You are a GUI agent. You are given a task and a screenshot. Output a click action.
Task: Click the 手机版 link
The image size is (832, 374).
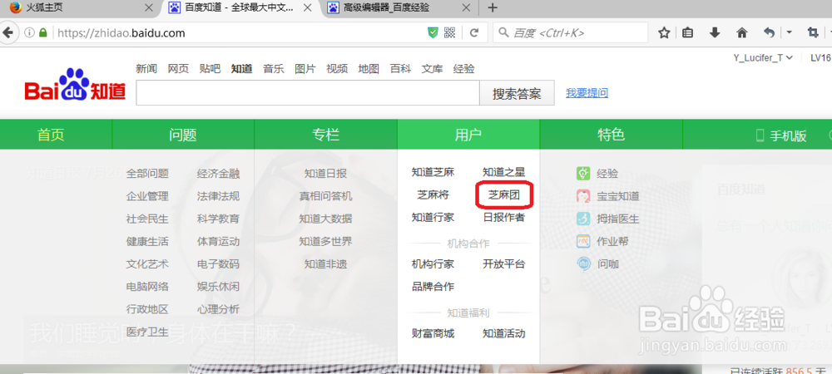tap(788, 136)
